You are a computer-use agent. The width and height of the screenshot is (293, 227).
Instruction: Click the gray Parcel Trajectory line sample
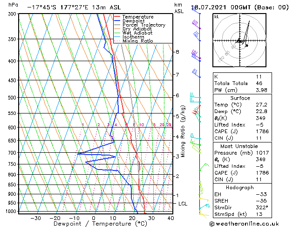(117, 25)
